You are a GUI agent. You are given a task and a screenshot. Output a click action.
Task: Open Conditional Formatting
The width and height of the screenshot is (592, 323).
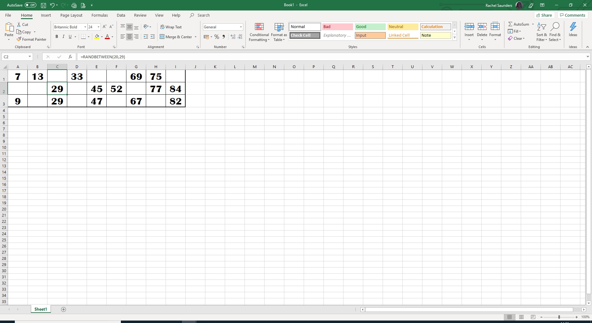[259, 32]
